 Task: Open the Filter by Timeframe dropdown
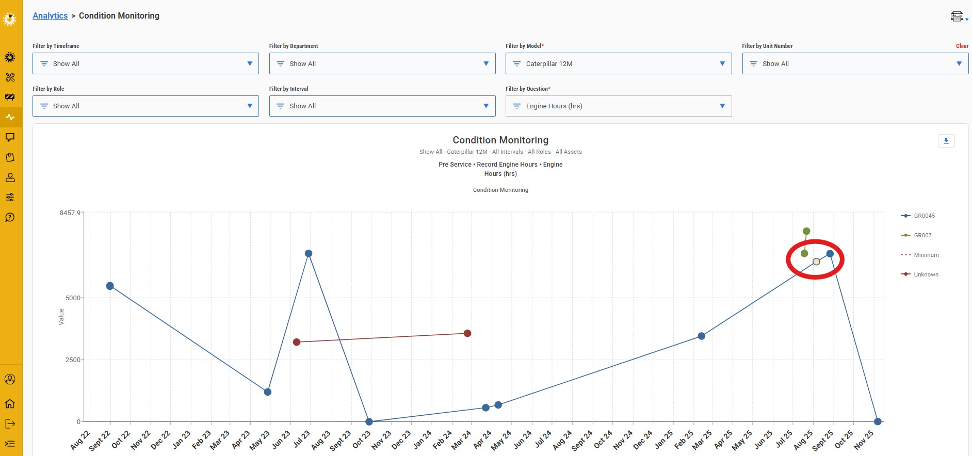145,63
